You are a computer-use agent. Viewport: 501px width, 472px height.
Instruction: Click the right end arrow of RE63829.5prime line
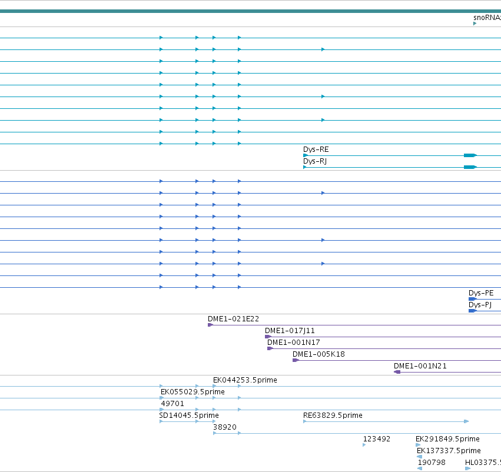pos(466,421)
